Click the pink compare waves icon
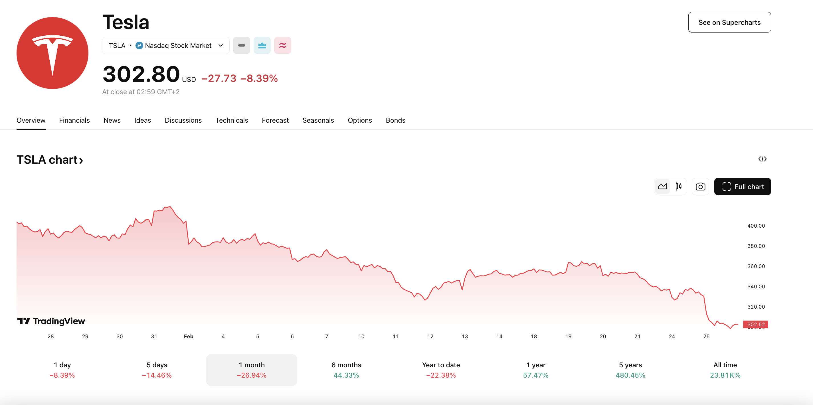 coord(282,45)
